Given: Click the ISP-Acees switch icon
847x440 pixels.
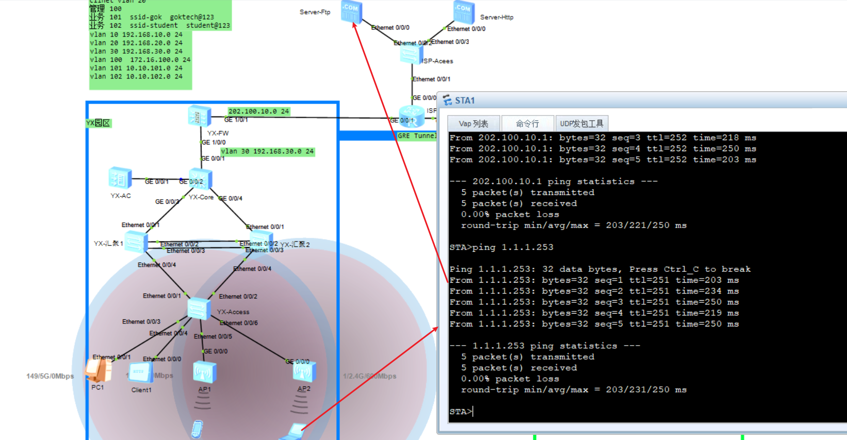Looking at the screenshot, I should [412, 53].
